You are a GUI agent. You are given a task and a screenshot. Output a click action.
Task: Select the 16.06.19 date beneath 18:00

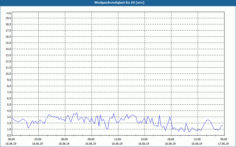click(x=170, y=144)
